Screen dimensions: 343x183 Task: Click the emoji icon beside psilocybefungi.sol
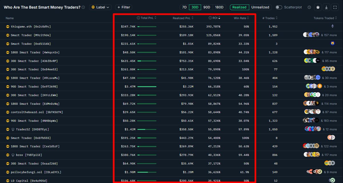8,172
